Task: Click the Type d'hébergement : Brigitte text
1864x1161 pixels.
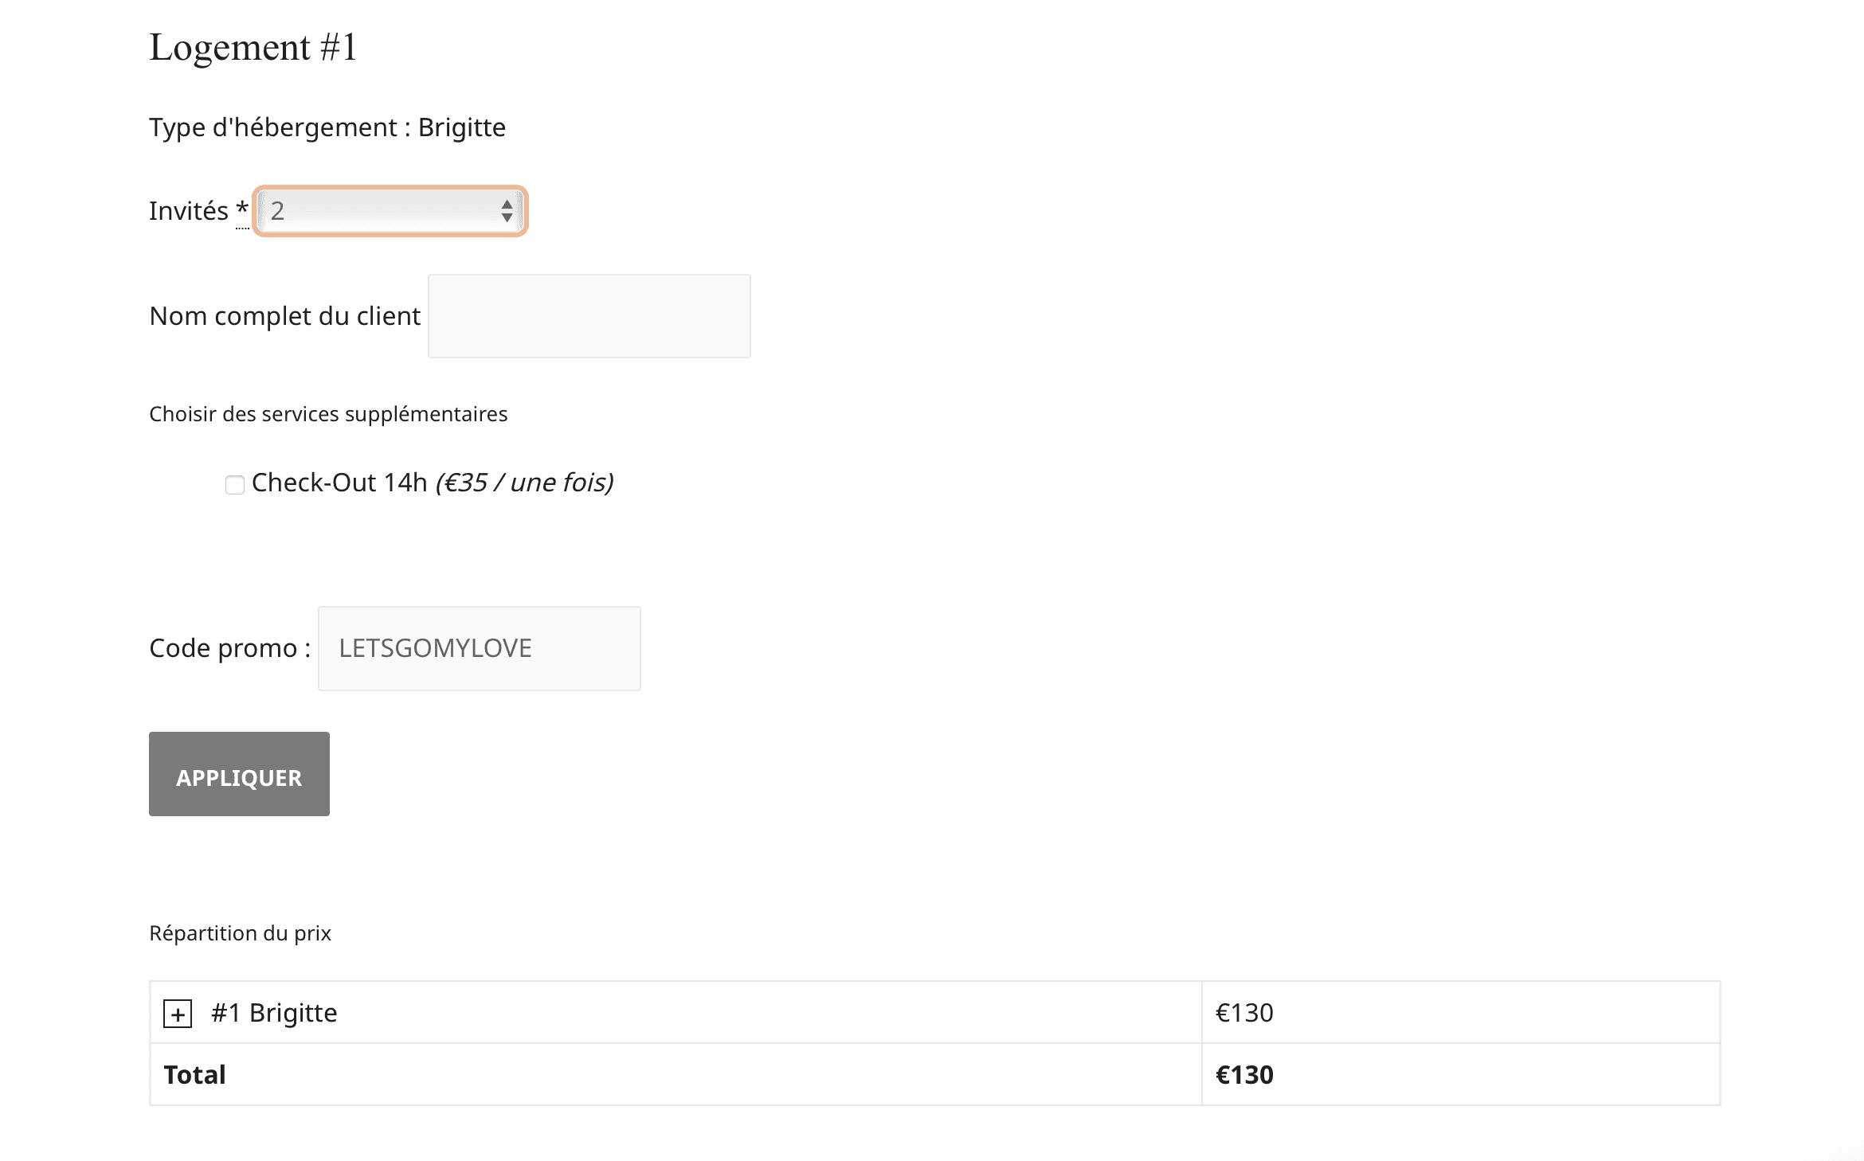Action: point(327,127)
